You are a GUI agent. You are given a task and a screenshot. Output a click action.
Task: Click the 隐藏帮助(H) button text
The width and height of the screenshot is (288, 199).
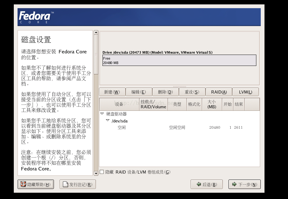coord(39,185)
